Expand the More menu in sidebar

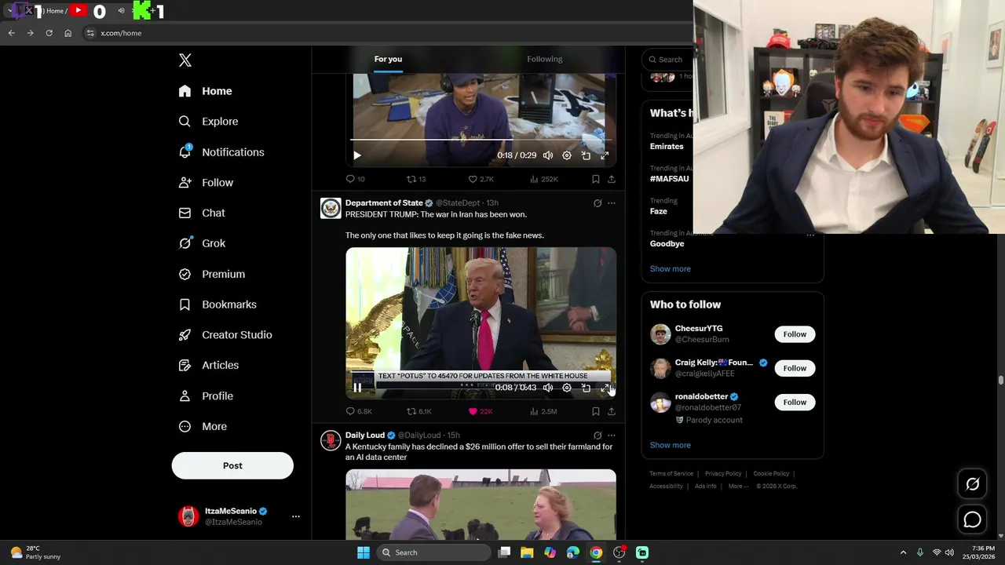pyautogui.click(x=203, y=427)
